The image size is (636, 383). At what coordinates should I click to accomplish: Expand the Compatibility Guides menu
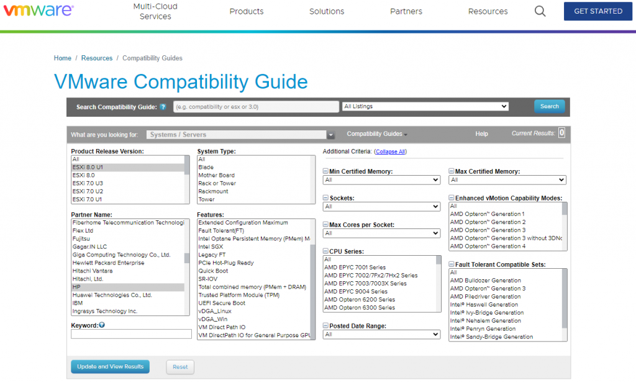(377, 133)
